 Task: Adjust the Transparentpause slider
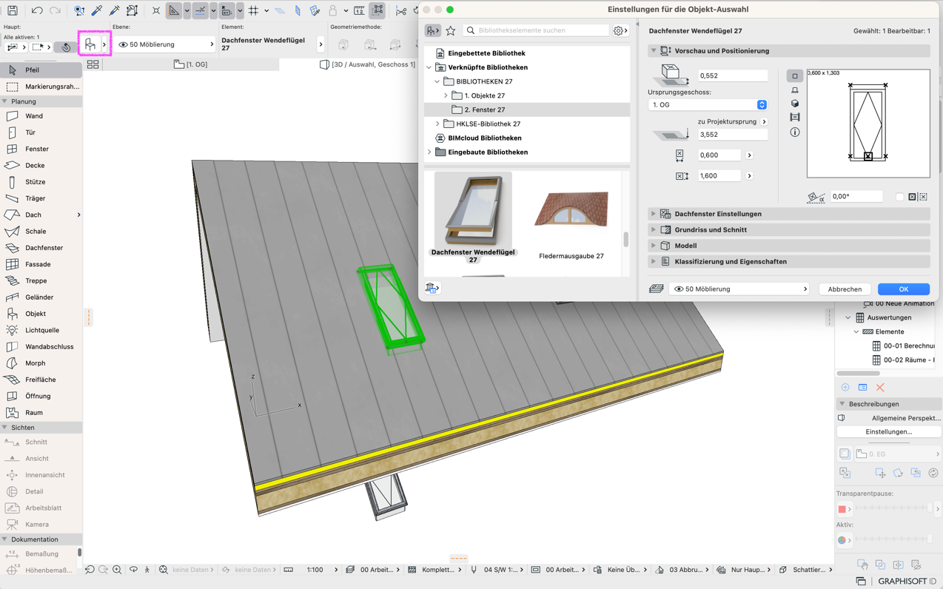coord(893,508)
